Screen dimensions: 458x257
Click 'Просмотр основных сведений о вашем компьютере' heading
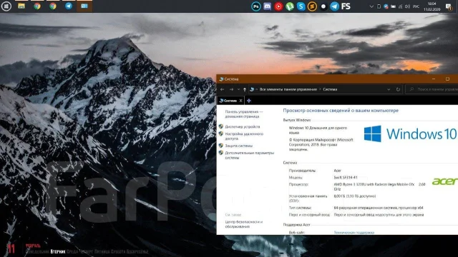point(341,111)
